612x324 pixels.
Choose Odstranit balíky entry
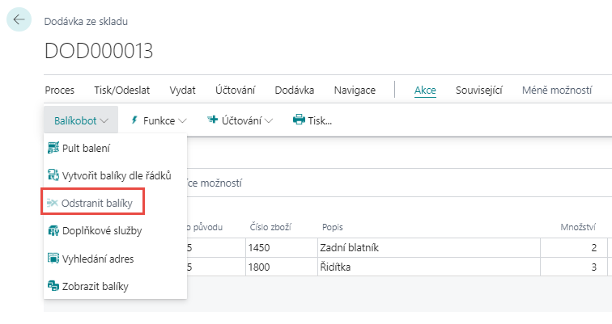(x=115, y=203)
